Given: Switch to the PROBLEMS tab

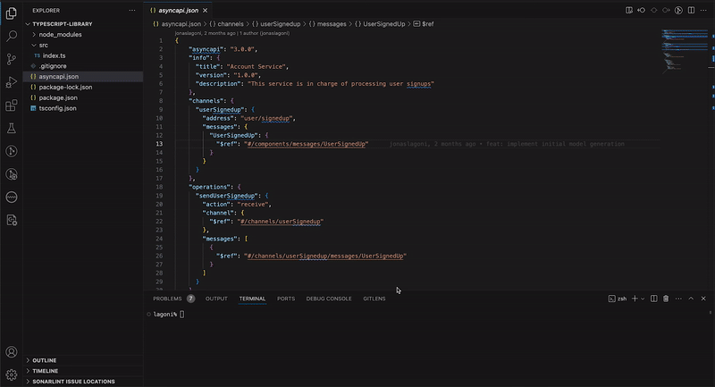Looking at the screenshot, I should coord(167,299).
